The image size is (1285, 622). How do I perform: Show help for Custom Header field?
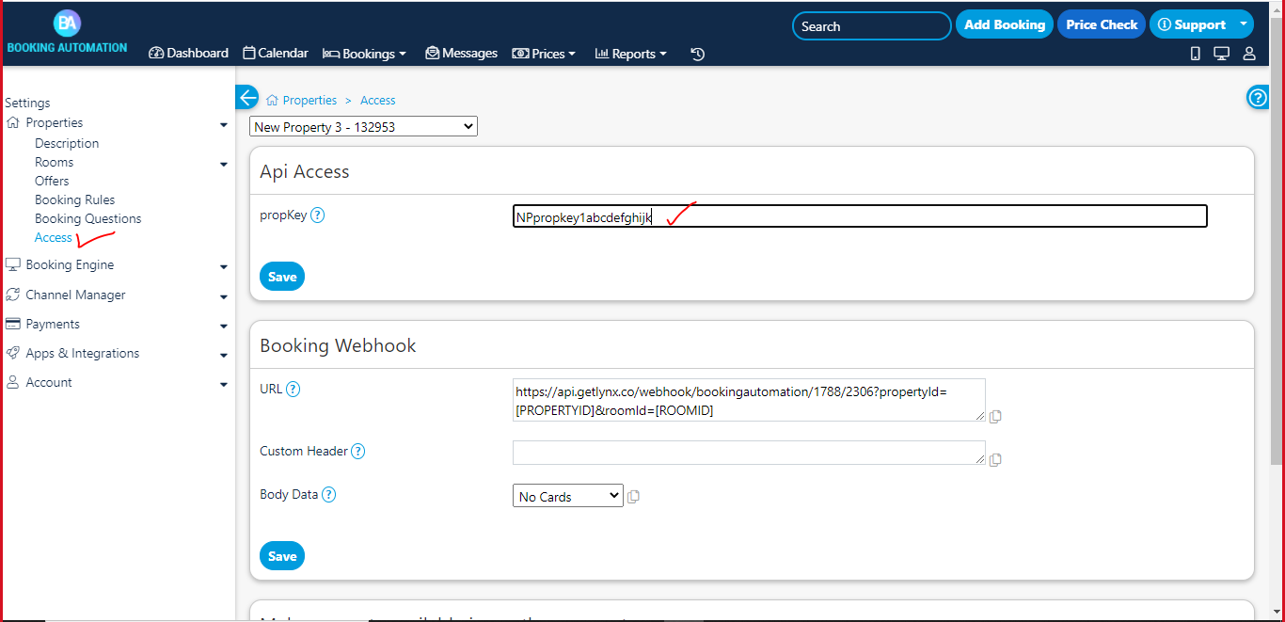point(358,452)
